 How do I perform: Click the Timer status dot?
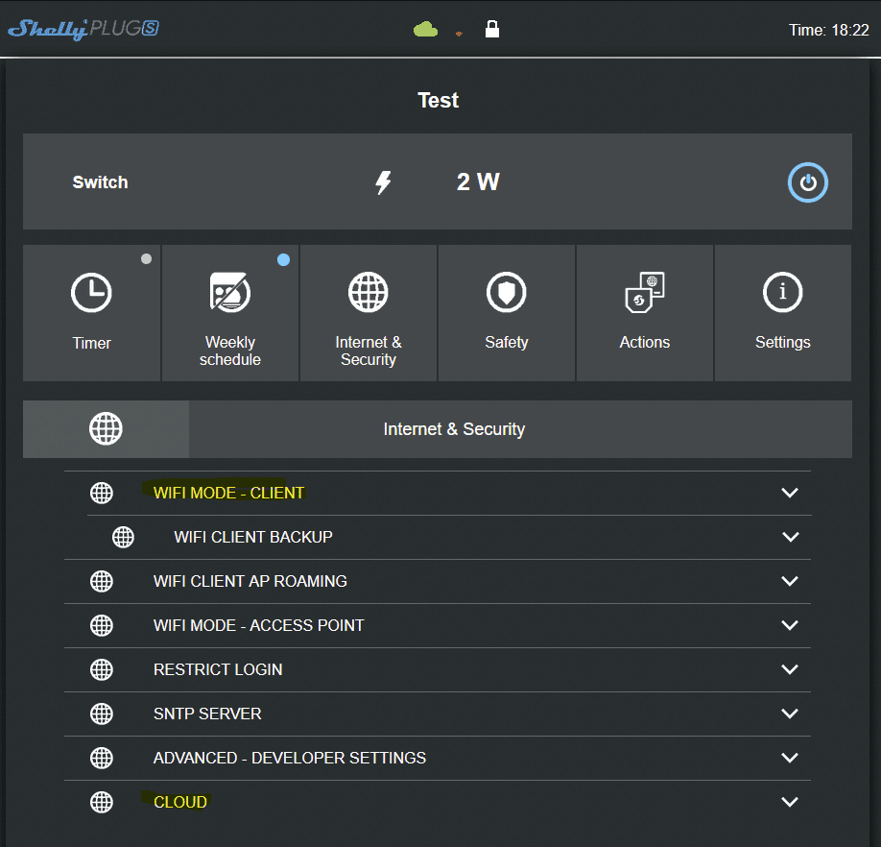[146, 259]
